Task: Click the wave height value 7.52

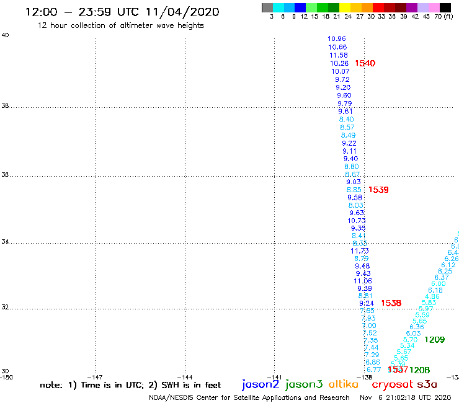Action: (x=370, y=334)
